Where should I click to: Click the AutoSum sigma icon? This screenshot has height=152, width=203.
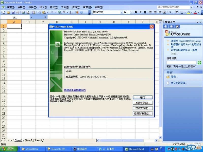coord(64,12)
